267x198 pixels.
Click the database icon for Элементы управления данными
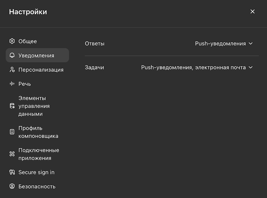[x=12, y=106]
